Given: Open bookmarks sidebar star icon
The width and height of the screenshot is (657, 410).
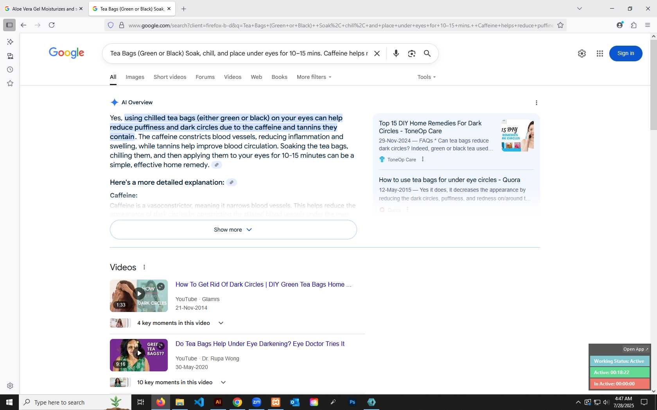Looking at the screenshot, I should click(10, 83).
